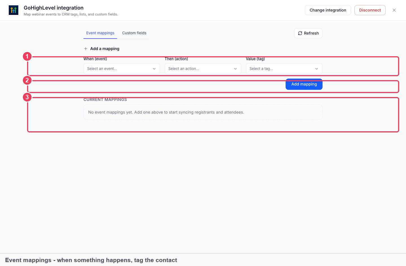Click the red Disconnect button
This screenshot has width=406, height=266.
(x=370, y=10)
